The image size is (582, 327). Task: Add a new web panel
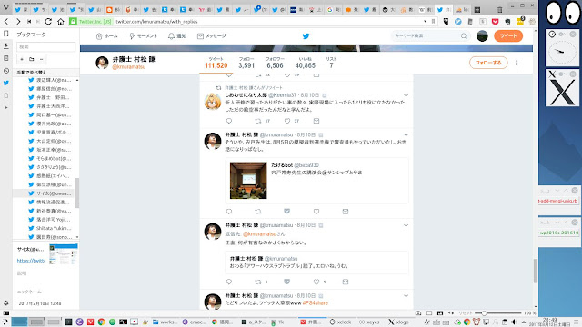coord(6,107)
